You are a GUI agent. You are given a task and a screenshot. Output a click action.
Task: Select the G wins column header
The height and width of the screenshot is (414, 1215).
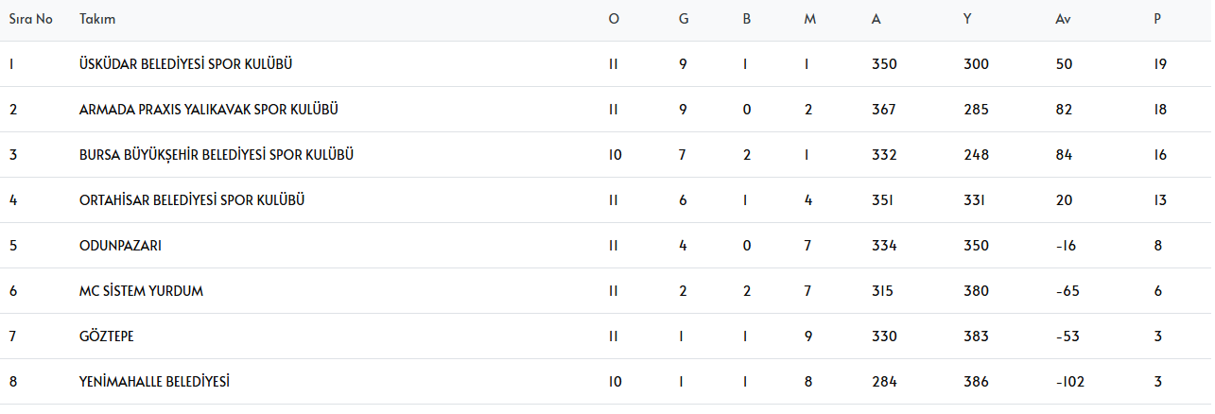tap(684, 19)
